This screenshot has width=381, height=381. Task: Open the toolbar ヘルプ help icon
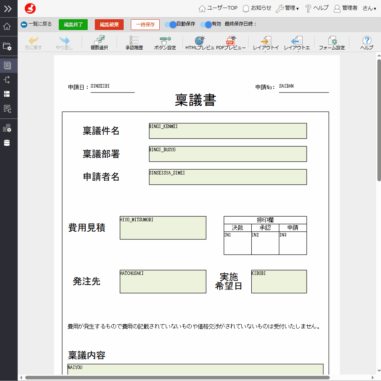pyautogui.click(x=367, y=42)
